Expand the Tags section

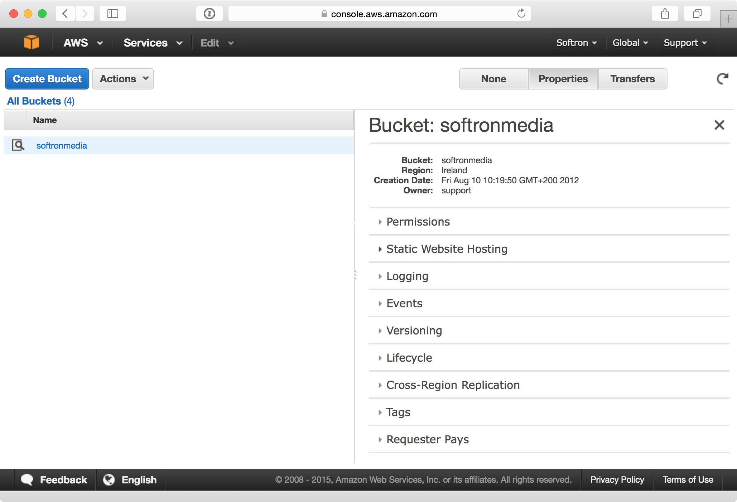coord(549,412)
